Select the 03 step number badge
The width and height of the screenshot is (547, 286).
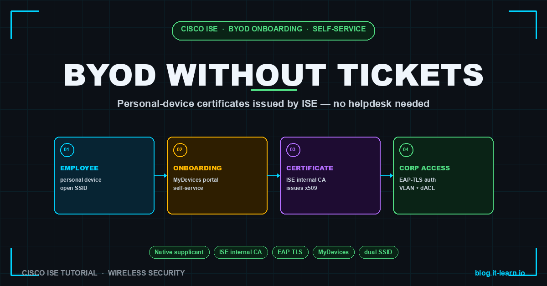tap(293, 150)
